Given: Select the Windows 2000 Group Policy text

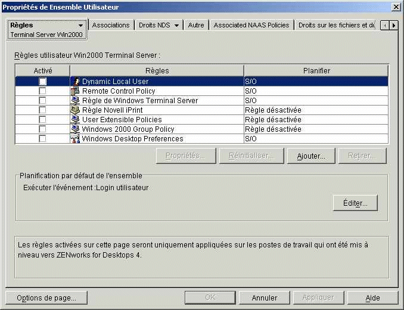Looking at the screenshot, I should coord(128,129).
